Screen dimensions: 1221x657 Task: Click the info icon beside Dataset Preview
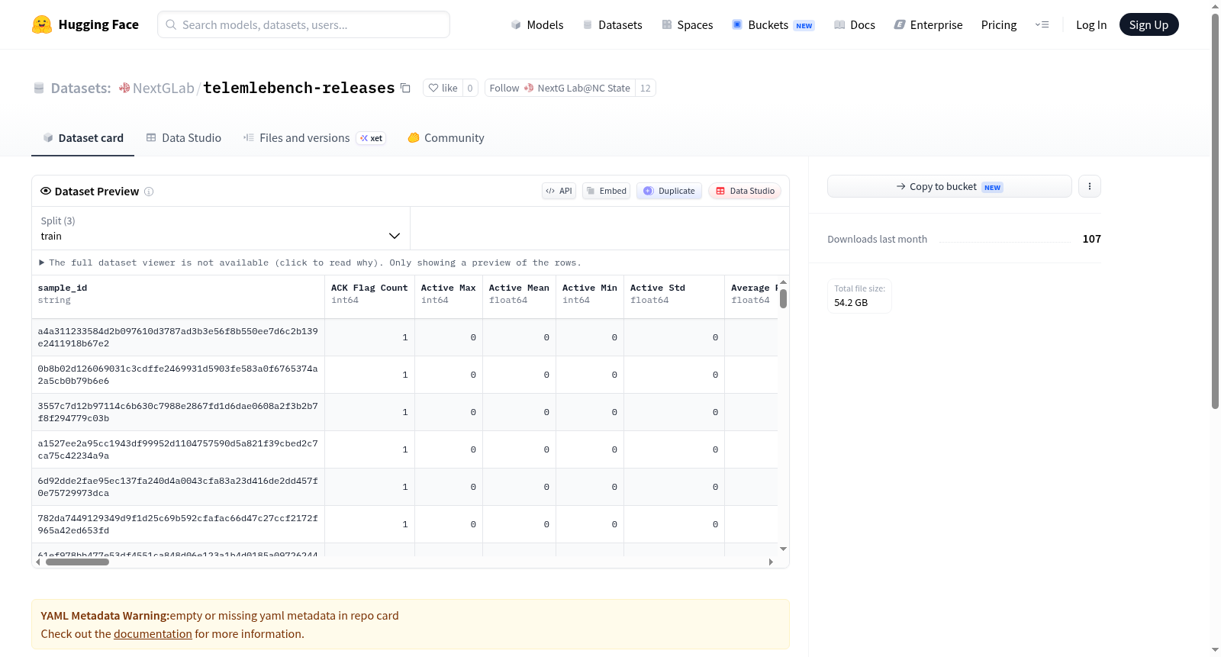149,192
